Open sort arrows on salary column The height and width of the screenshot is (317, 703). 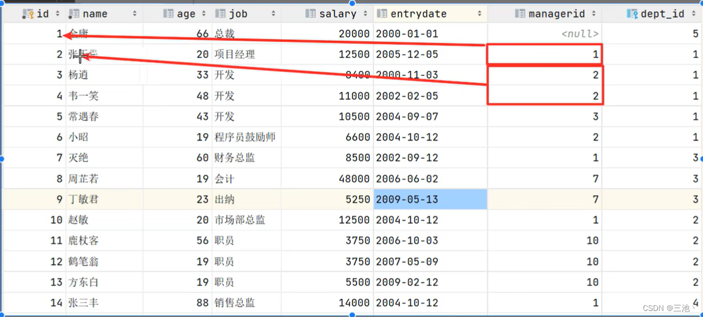click(x=365, y=14)
